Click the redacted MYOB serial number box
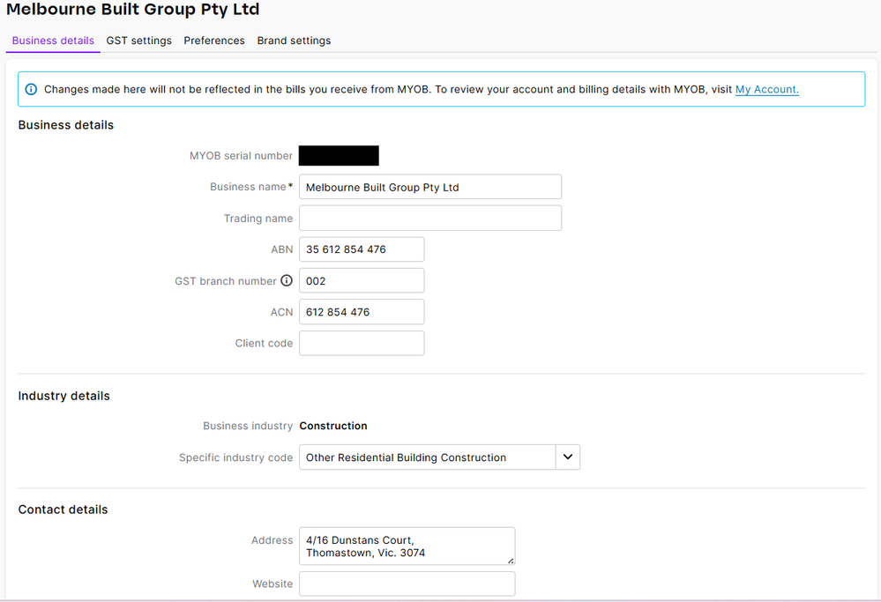 coord(339,156)
